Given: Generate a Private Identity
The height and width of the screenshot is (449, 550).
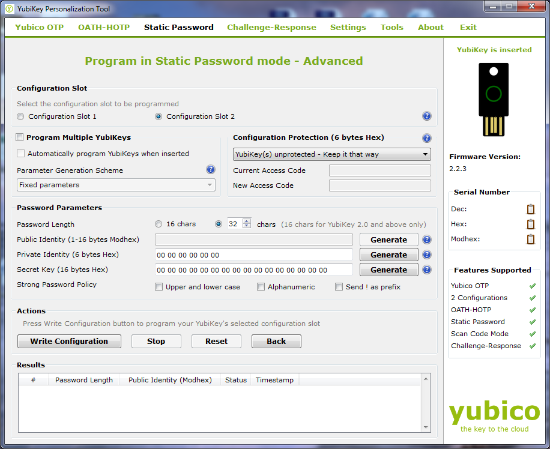Looking at the screenshot, I should pos(388,255).
